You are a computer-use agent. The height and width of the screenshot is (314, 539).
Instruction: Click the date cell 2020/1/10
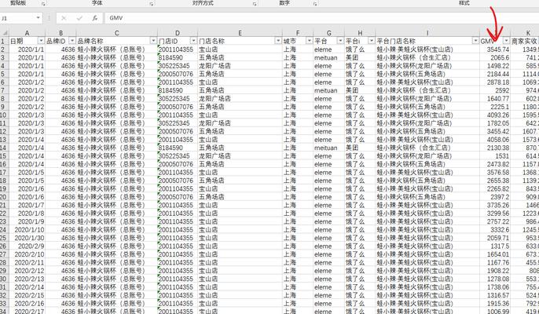pos(29,229)
